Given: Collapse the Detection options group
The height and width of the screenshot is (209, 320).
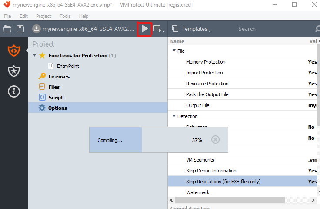Looking at the screenshot, I should tap(174, 116).
